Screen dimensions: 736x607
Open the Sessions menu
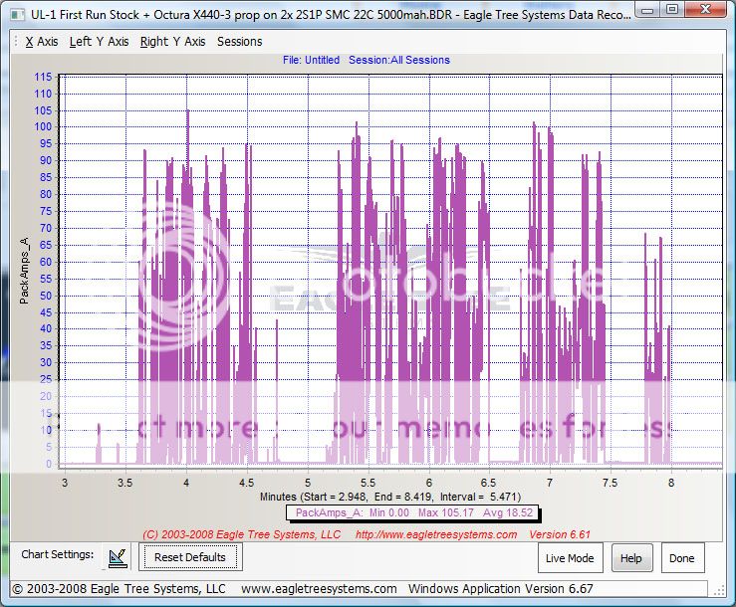(239, 42)
